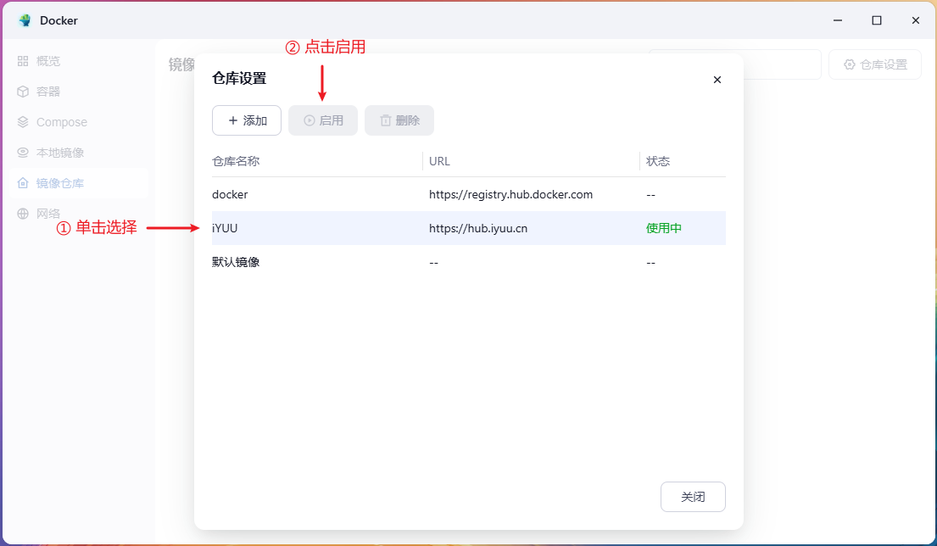Image resolution: width=937 pixels, height=546 pixels.
Task: Click the 容器 cube icon in sidebar
Action: 23,92
